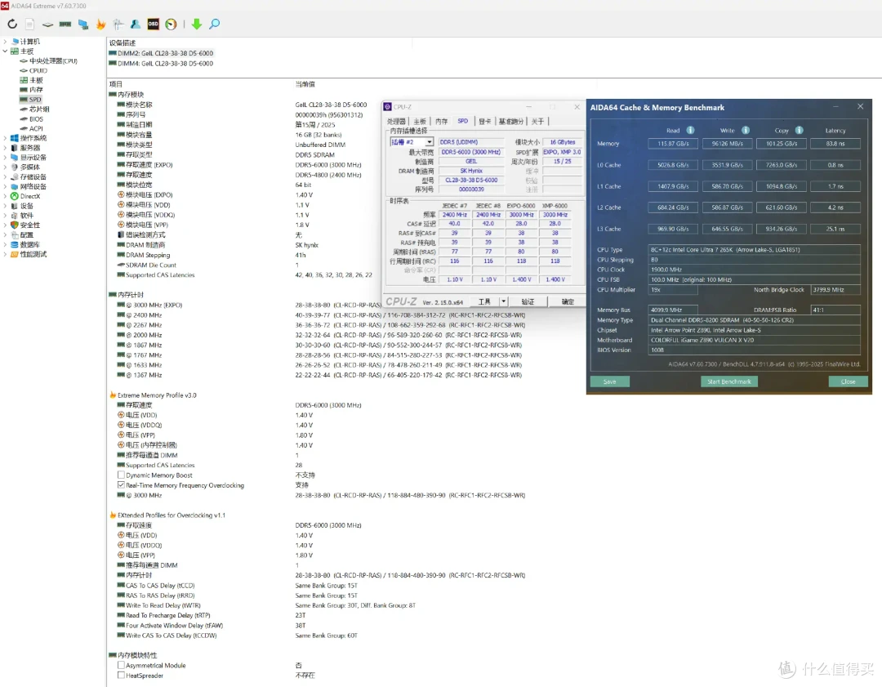This screenshot has width=882, height=687.
Task: Click the network monitors toolbar icon
Action: click(83, 25)
